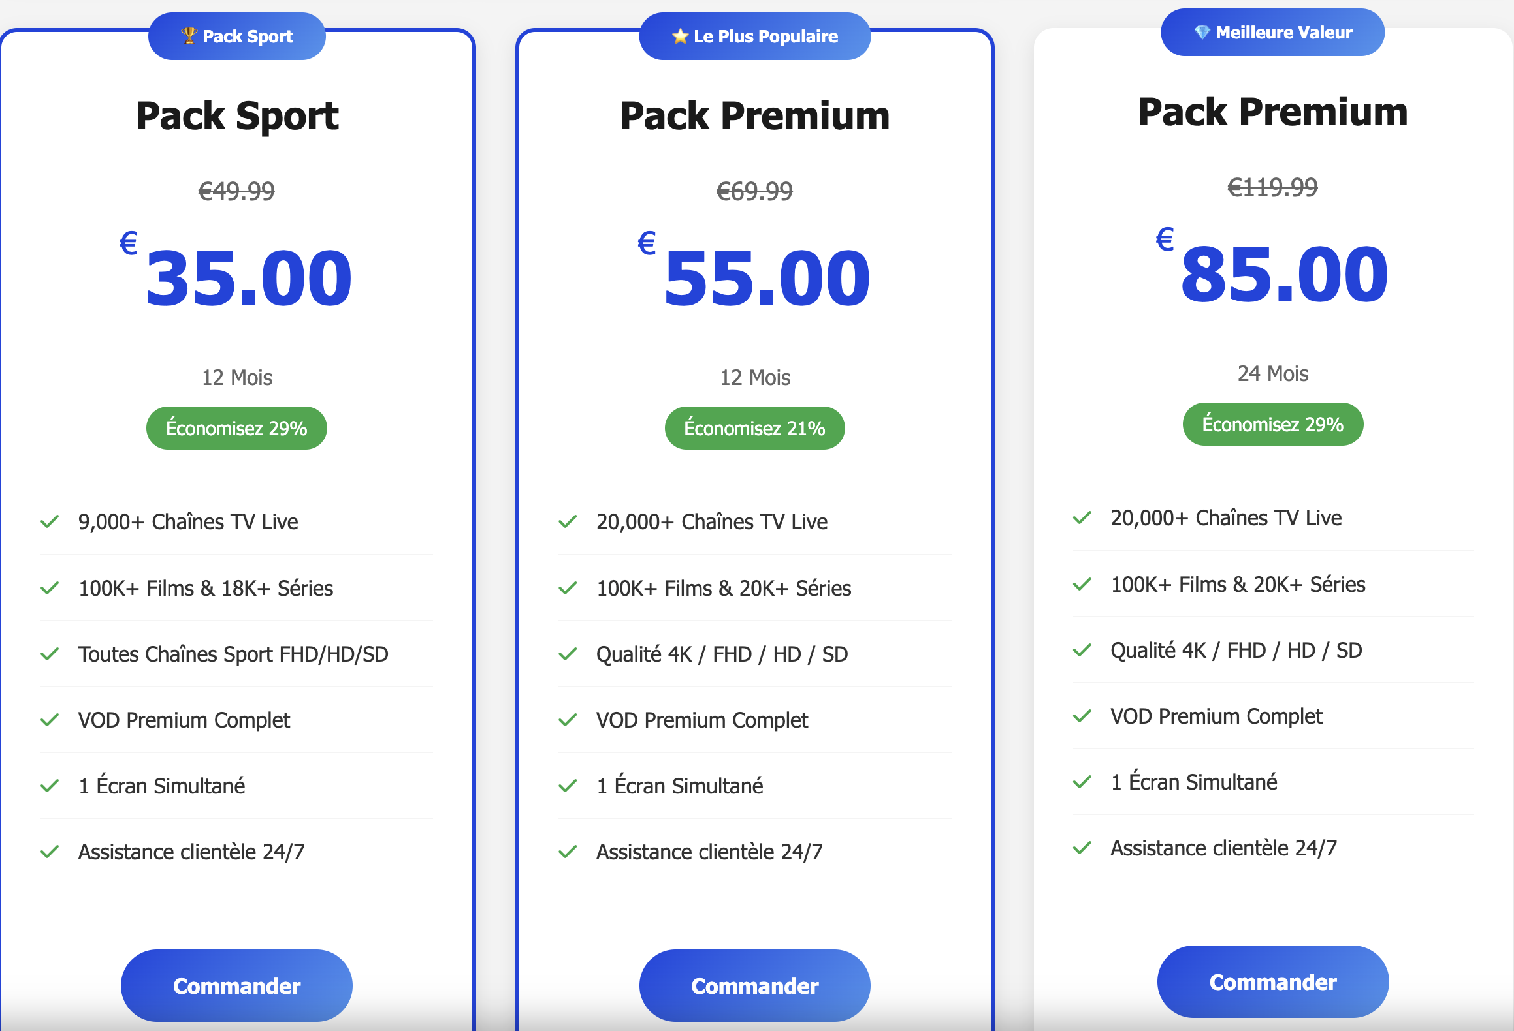The width and height of the screenshot is (1514, 1031).
Task: Click the trophy icon on Pack Sport badge
Action: click(190, 36)
